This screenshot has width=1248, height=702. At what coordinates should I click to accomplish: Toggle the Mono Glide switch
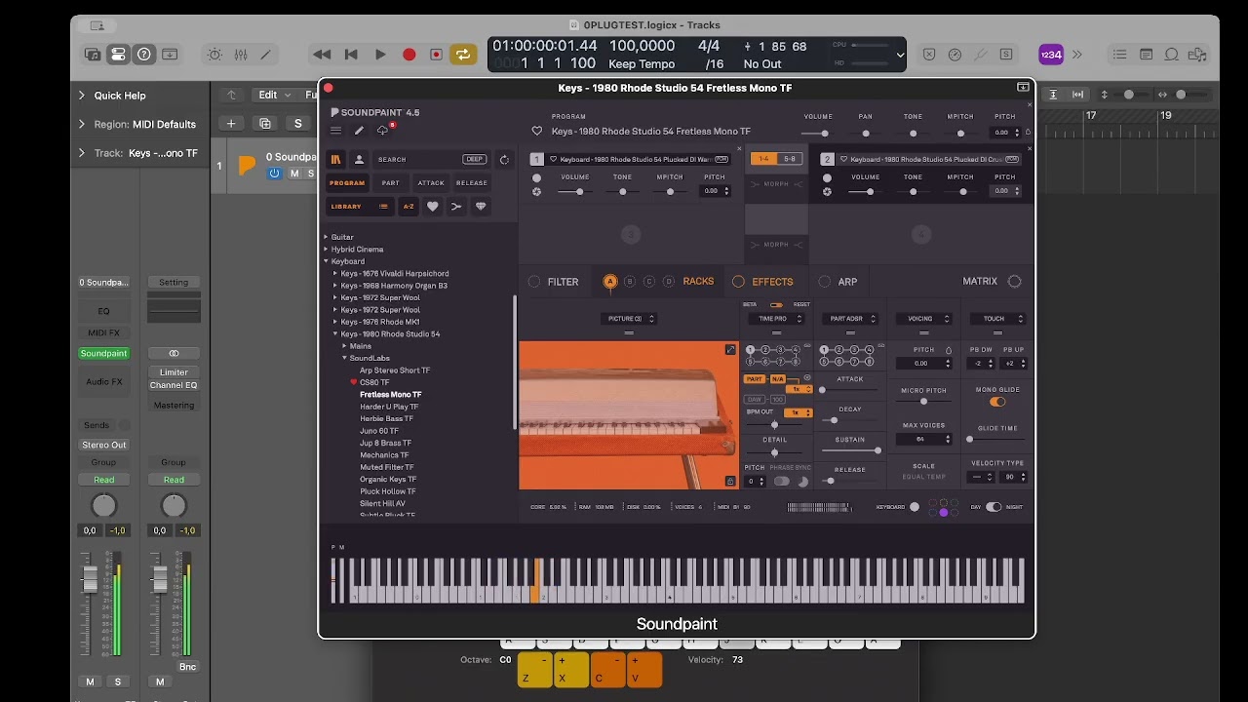click(x=997, y=402)
